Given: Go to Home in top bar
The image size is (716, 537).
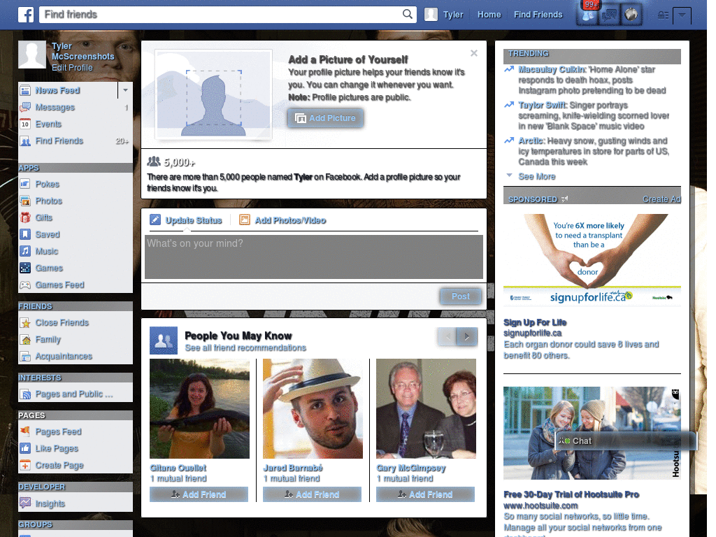Looking at the screenshot, I should (x=489, y=15).
